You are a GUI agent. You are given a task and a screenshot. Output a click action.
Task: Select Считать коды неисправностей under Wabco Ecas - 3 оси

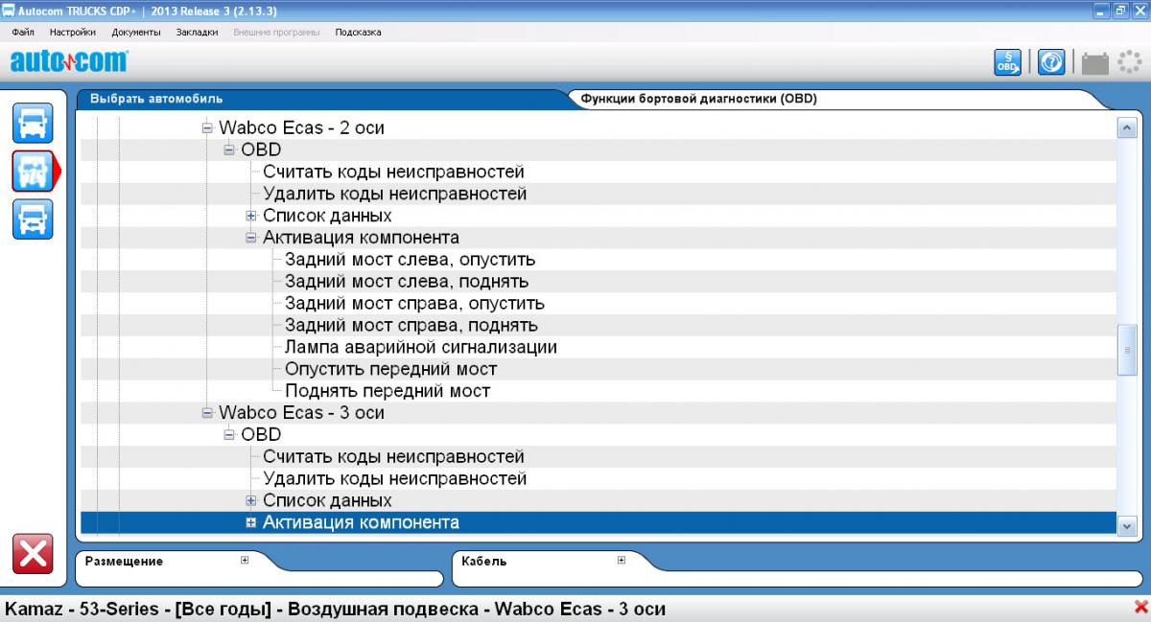coord(393,457)
